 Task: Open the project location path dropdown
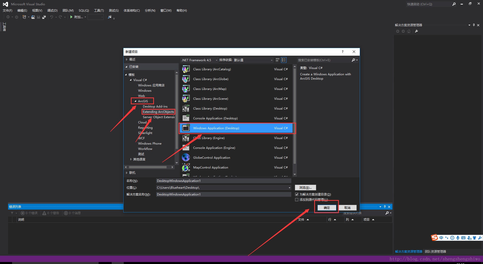[x=290, y=188]
